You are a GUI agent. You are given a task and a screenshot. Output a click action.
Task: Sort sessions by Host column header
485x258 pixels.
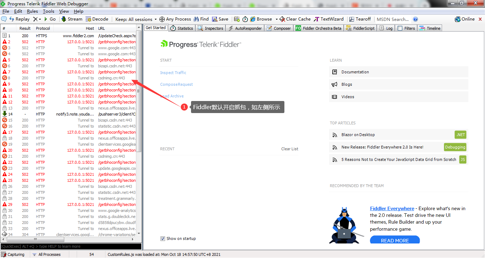tap(74, 28)
